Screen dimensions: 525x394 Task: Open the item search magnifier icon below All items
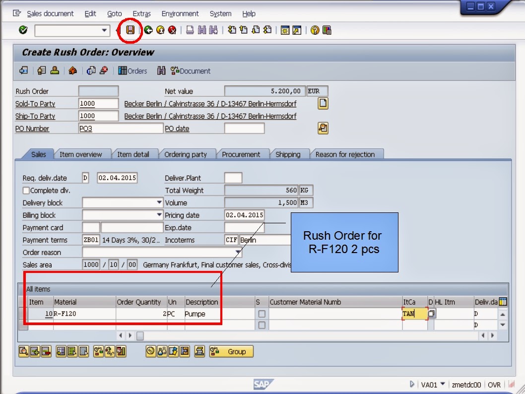tap(23, 352)
